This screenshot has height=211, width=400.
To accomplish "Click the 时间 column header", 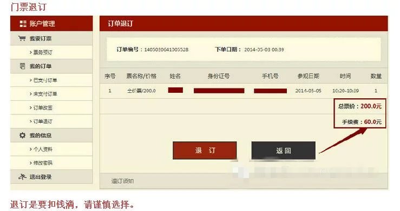I will (345, 76).
